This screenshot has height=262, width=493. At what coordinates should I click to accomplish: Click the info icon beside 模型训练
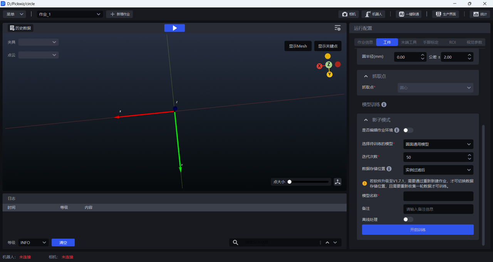coord(384,104)
